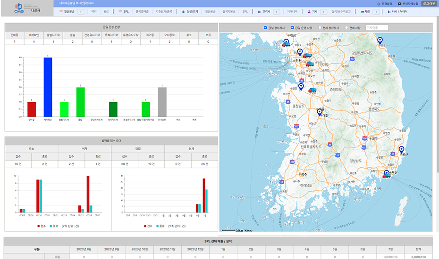This screenshot has height=259, width=439.
Task: Expand the plus button beside 고객사
Action: 276,12
